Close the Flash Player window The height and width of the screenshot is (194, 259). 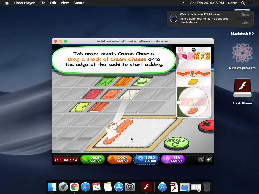55,41
